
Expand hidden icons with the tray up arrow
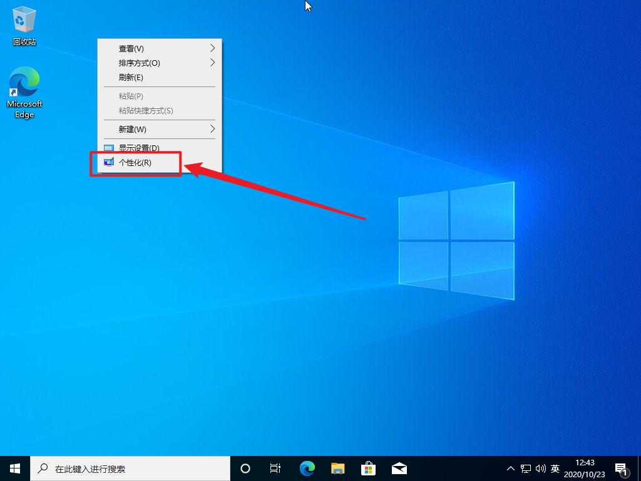(511, 468)
